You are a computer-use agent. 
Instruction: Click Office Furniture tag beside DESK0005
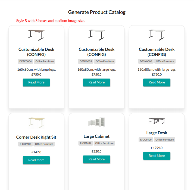coord(105,61)
